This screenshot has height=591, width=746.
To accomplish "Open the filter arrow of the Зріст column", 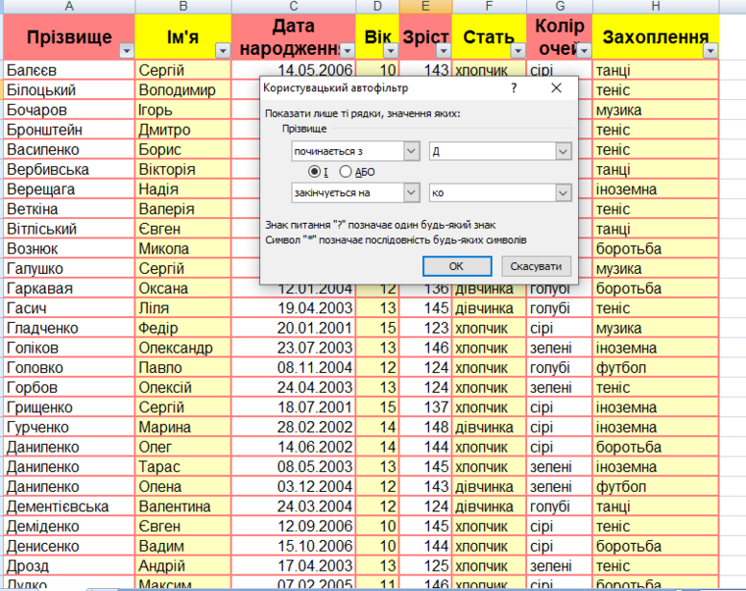I will click(x=444, y=50).
